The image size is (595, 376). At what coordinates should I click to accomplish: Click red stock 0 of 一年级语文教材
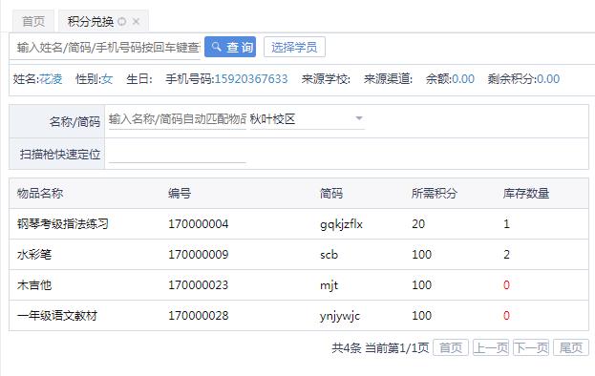pyautogui.click(x=506, y=315)
